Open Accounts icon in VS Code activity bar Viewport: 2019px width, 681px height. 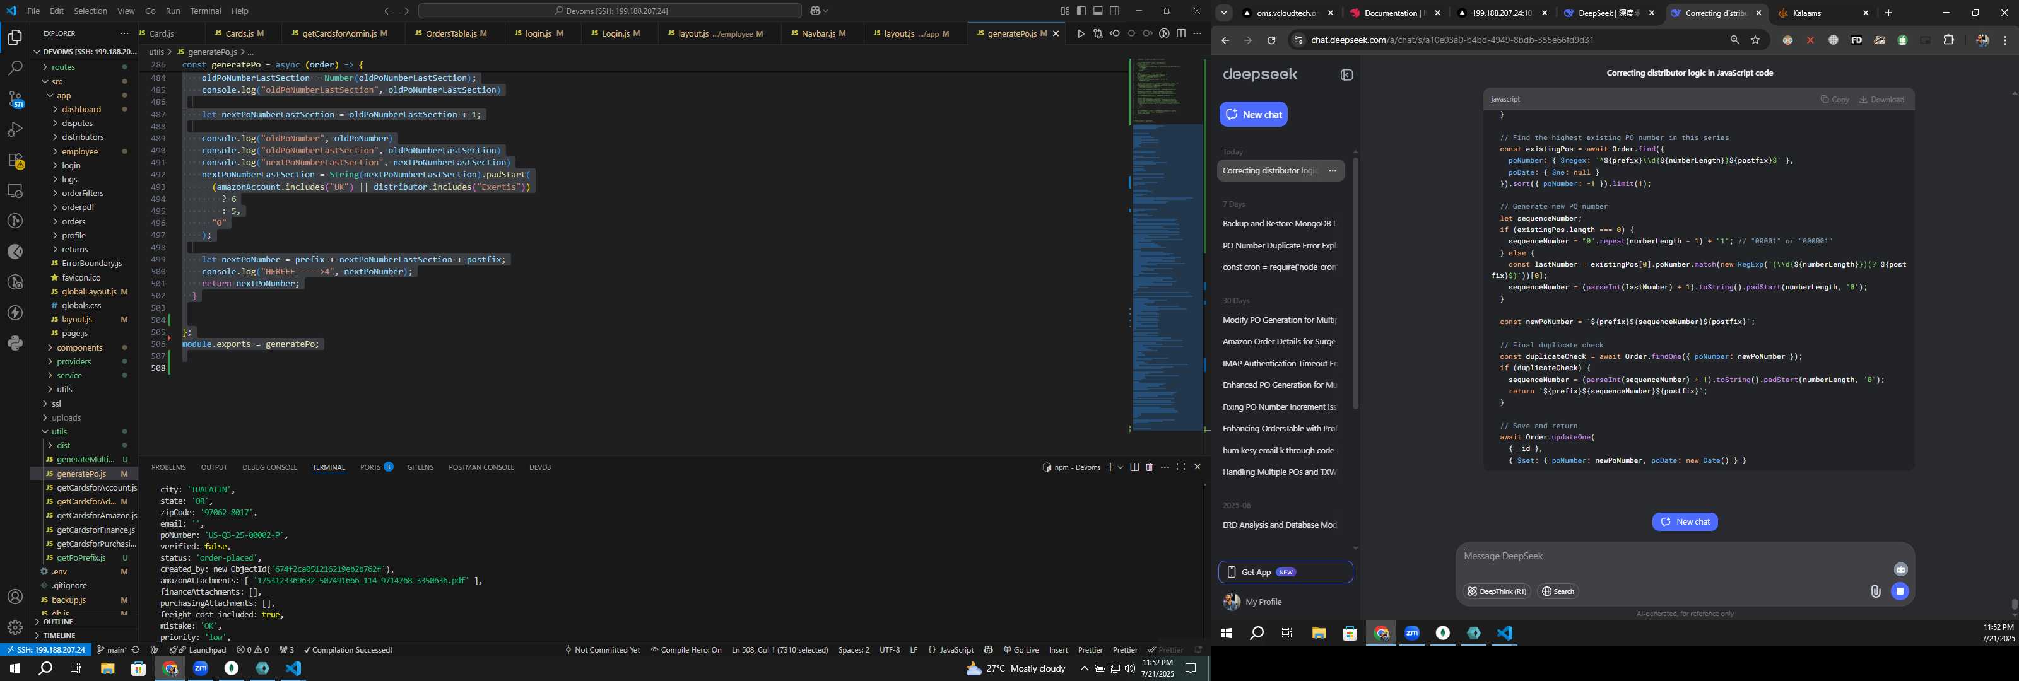coord(15,597)
